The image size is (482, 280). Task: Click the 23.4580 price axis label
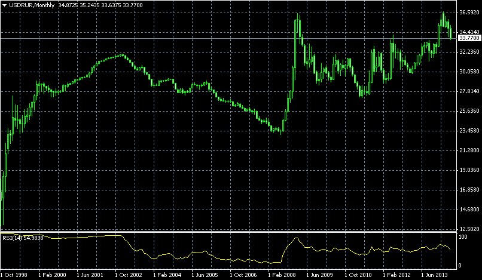click(x=469, y=131)
